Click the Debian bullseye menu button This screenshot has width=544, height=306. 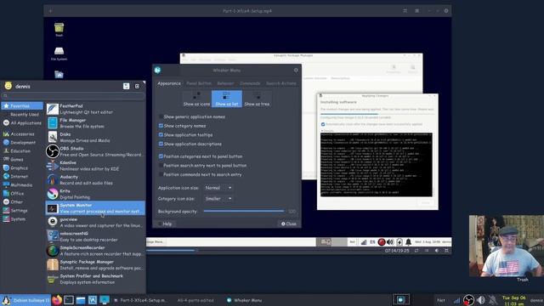coord(26,300)
